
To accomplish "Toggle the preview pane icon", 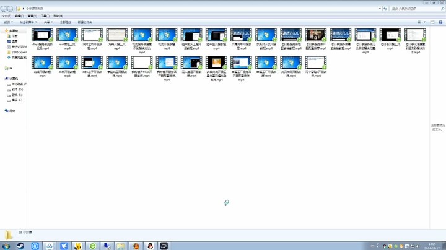I will 432,22.
